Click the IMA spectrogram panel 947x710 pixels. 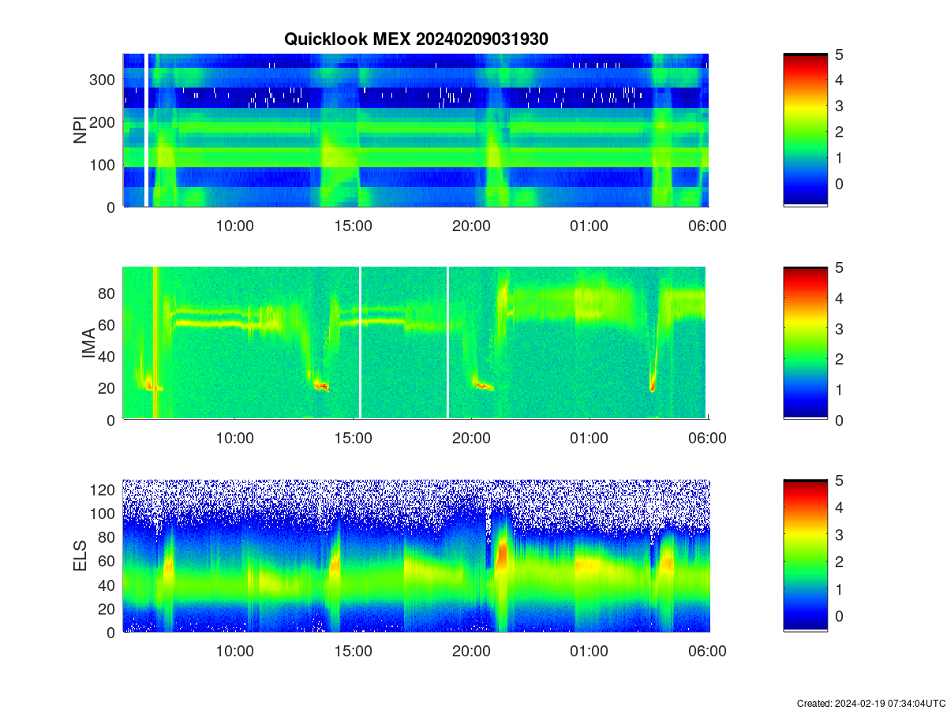click(416, 343)
